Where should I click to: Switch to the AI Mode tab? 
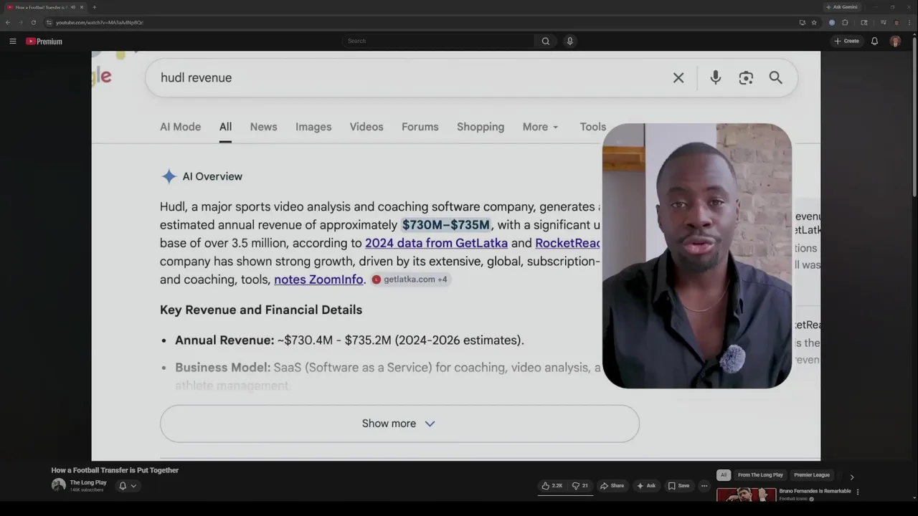click(x=180, y=127)
